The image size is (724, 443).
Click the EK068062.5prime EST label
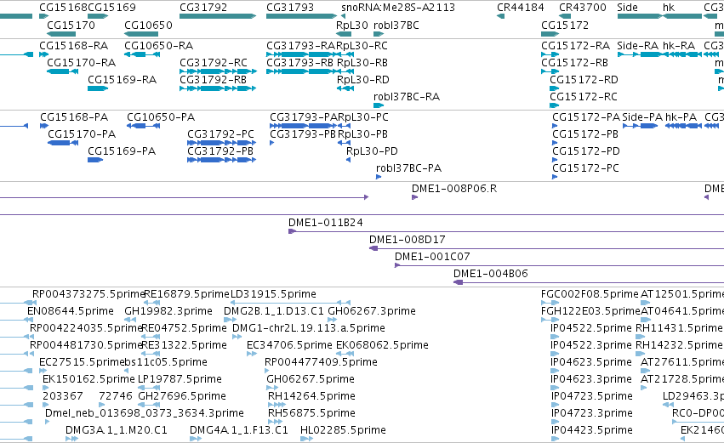click(382, 345)
